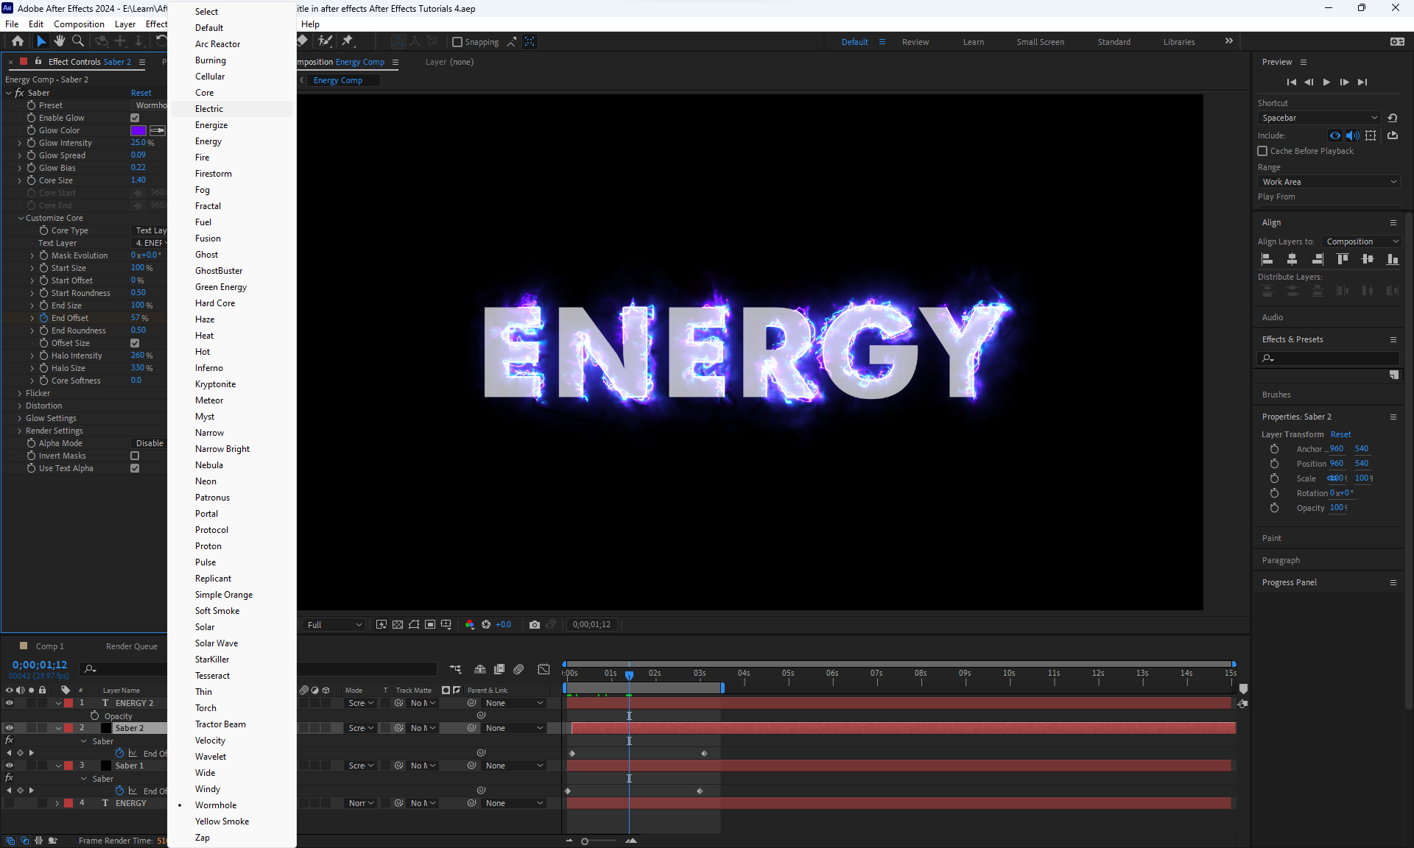
Task: Click Reset link for Saber effect
Action: 141,93
